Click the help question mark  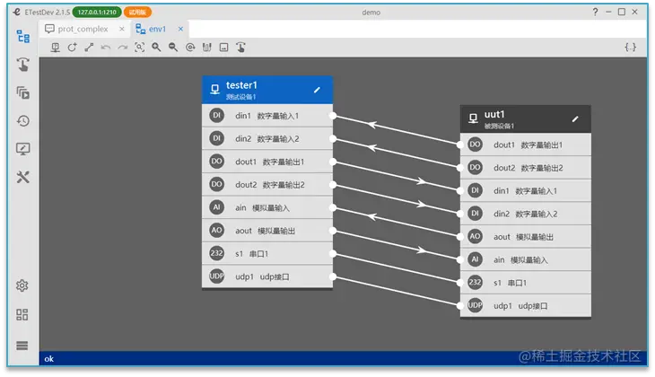click(x=595, y=12)
